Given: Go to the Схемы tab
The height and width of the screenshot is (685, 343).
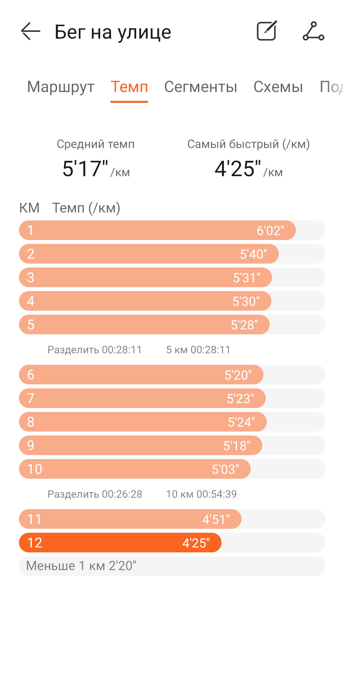Looking at the screenshot, I should pyautogui.click(x=278, y=87).
